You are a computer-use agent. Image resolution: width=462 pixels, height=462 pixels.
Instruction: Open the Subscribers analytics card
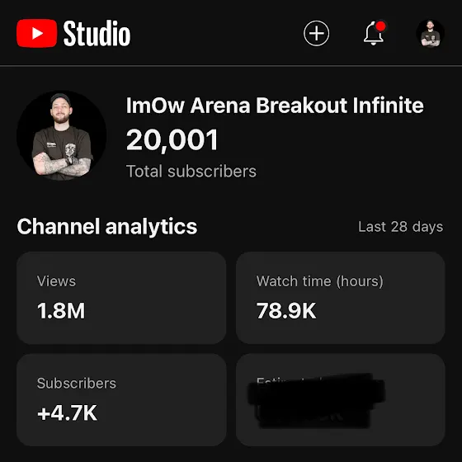[121, 400]
